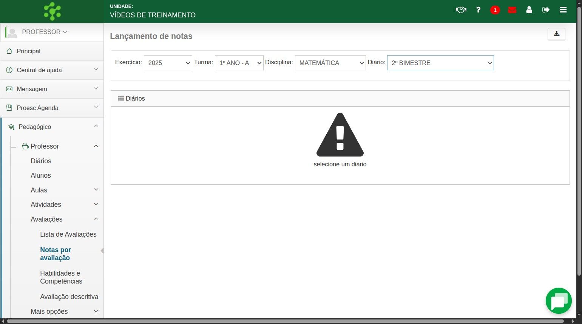This screenshot has width=582, height=324.
Task: Click the horizontal page scrollbar
Action: (285, 321)
